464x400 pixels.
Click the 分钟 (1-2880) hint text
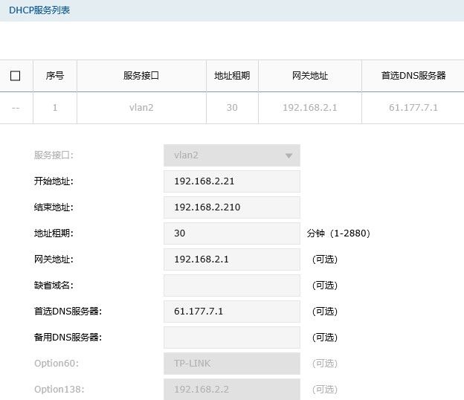tap(338, 233)
